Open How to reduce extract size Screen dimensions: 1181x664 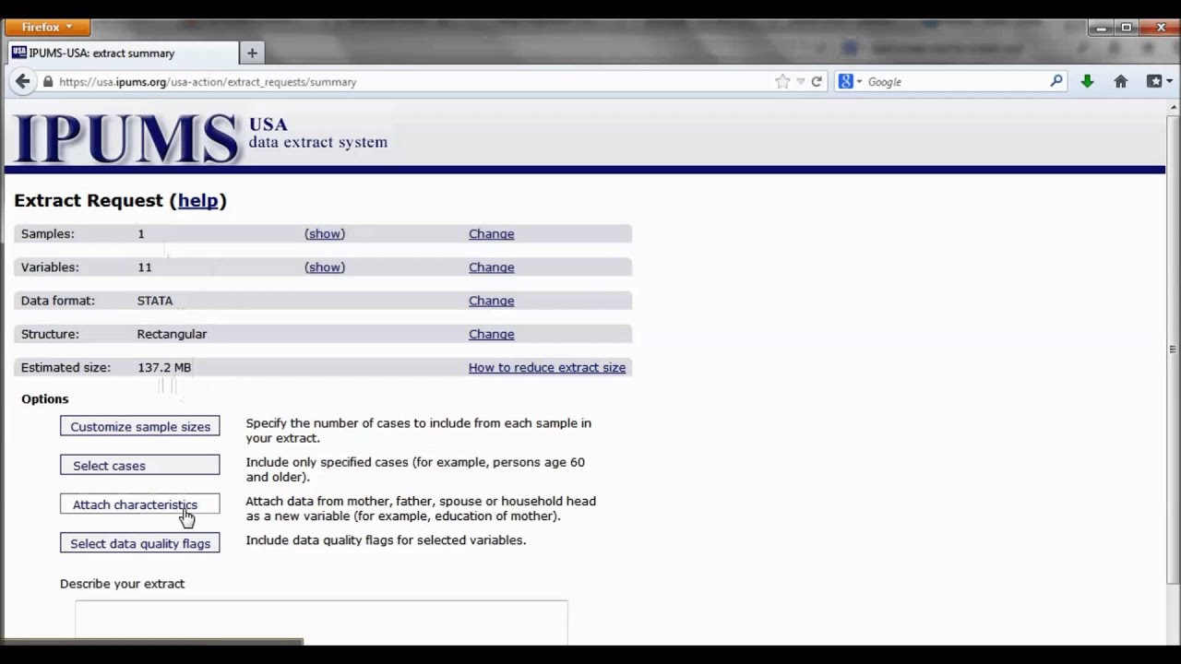pos(547,367)
